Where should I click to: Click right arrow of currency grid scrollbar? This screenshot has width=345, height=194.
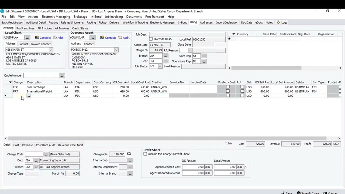pos(340,68)
